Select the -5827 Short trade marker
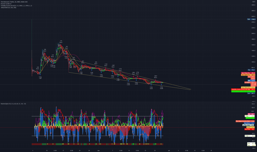 click(x=156, y=77)
